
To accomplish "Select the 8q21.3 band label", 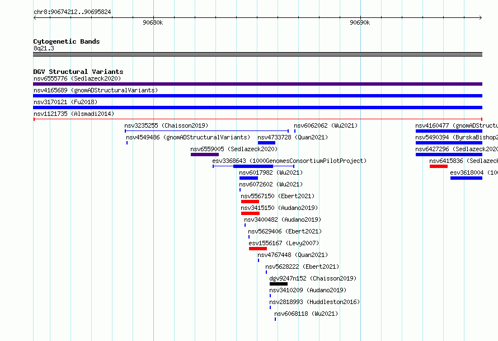I will (44, 48).
